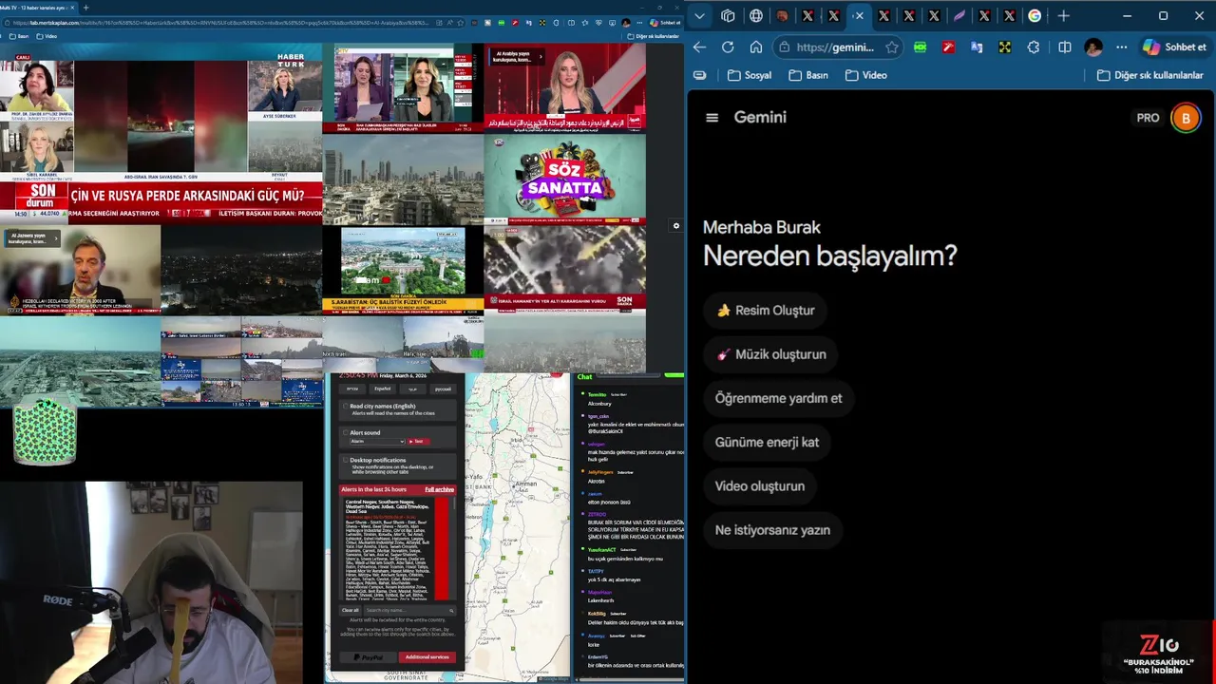The image size is (1216, 684).
Task: Open the browser profile picture
Action: tap(1093, 47)
